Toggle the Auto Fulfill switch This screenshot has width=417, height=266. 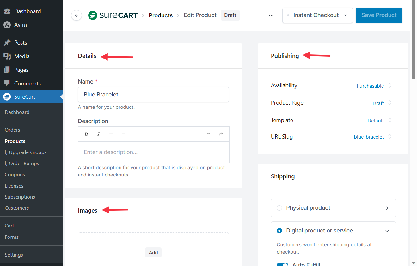tap(283, 264)
